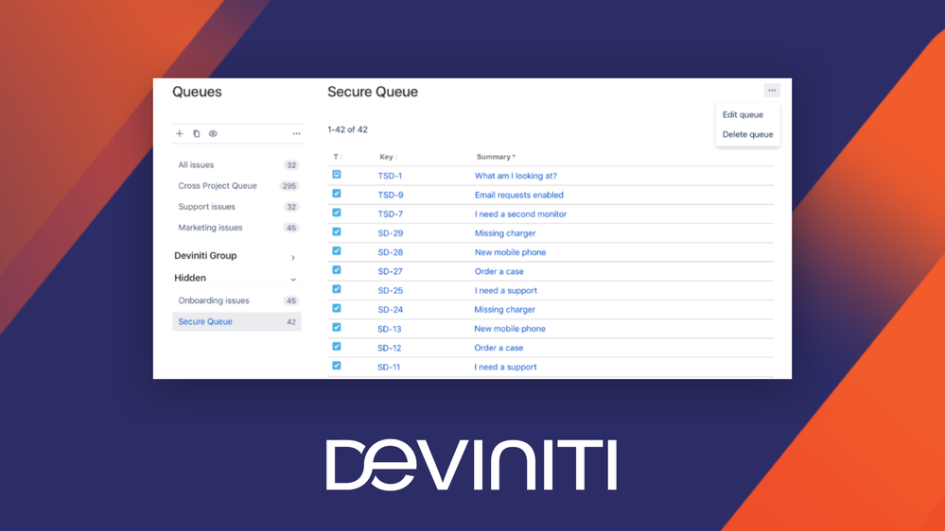Click the plus icon to add a queue
The height and width of the screenshot is (531, 945).
[x=180, y=133]
